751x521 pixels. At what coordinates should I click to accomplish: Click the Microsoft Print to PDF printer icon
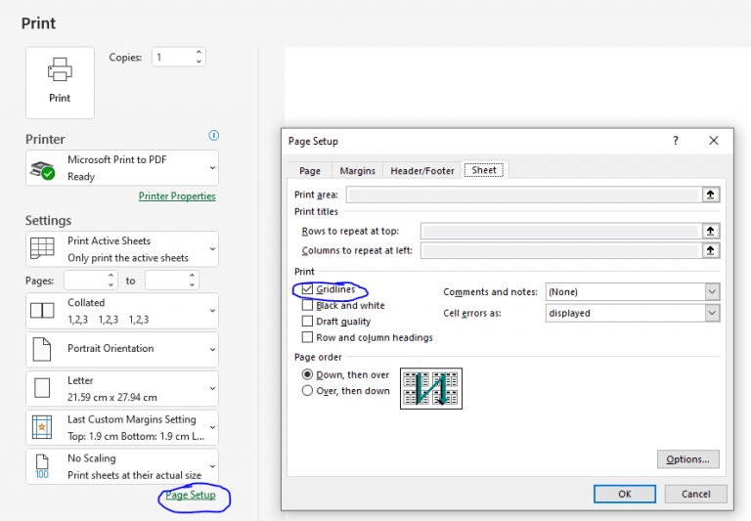42,170
